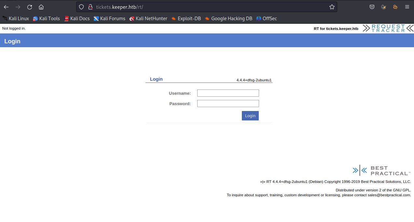View the insecure connection padlock info
Screen dimensions: 414x222
(x=90, y=7)
